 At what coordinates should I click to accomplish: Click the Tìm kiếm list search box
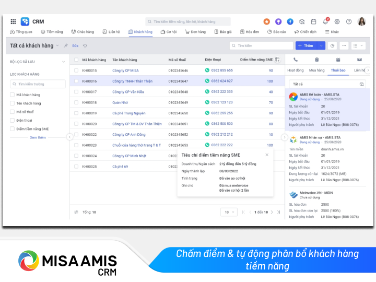(x=261, y=45)
